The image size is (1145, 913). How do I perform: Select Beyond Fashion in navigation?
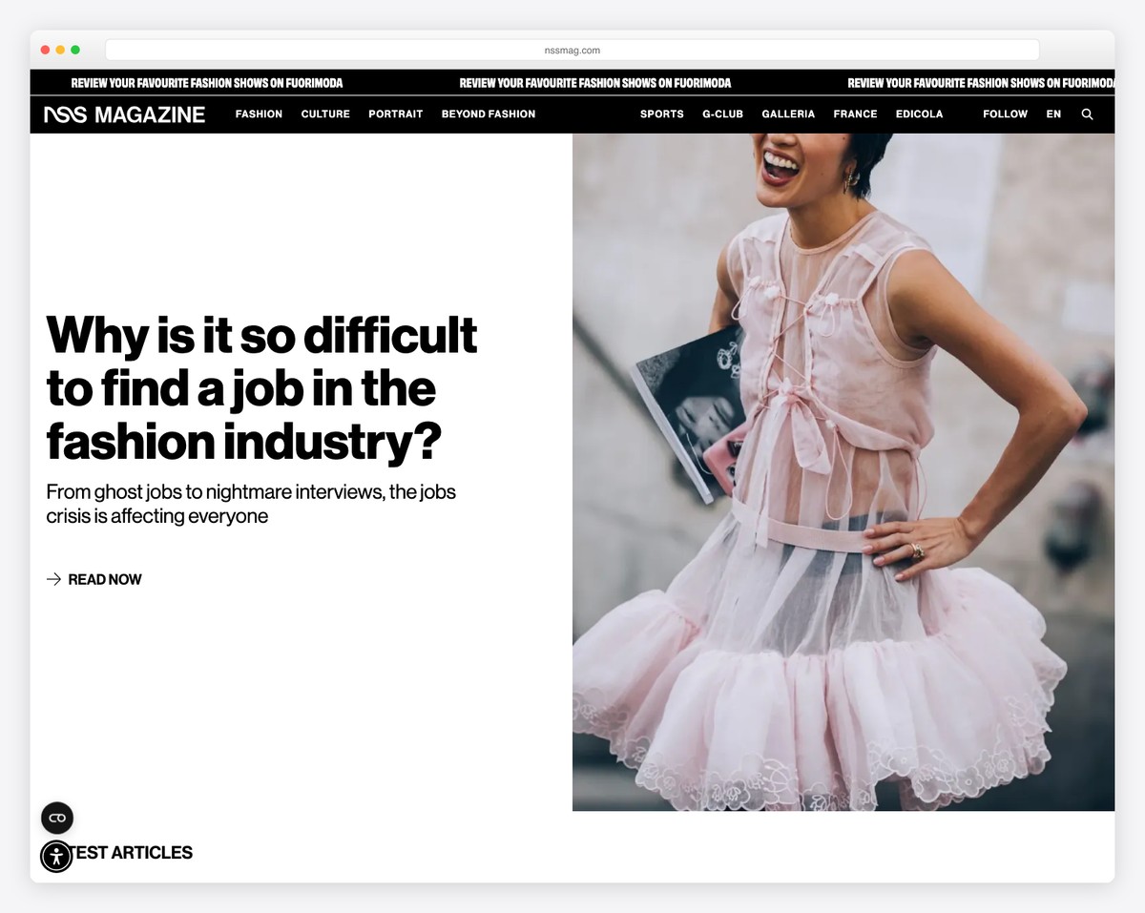488,114
